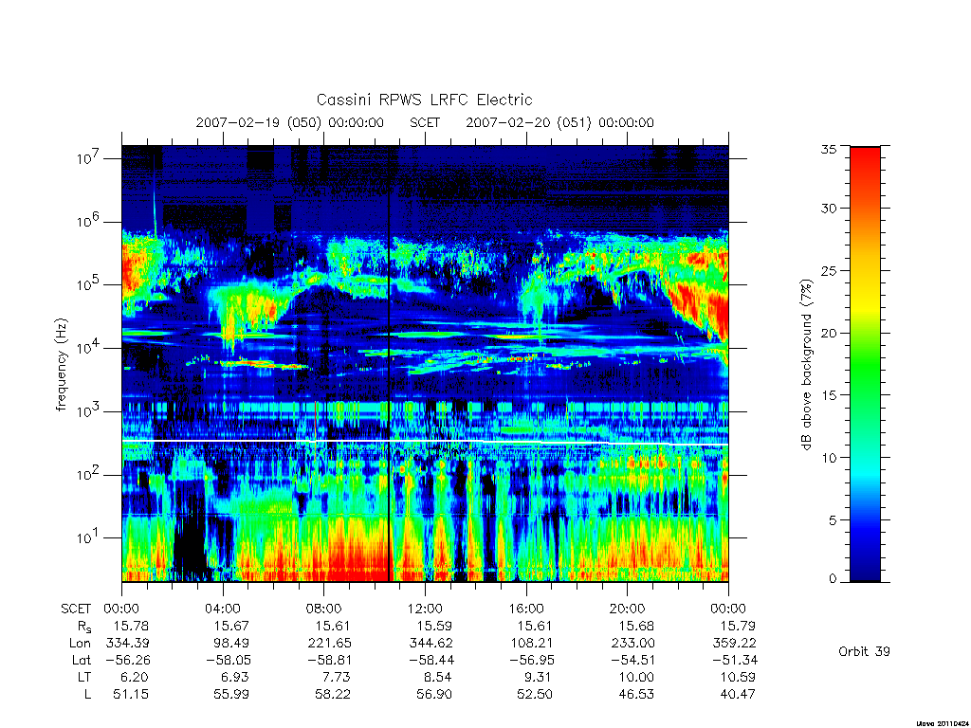Click the LT value '10.59'
The width and height of the screenshot is (971, 728).
pyautogui.click(x=738, y=677)
